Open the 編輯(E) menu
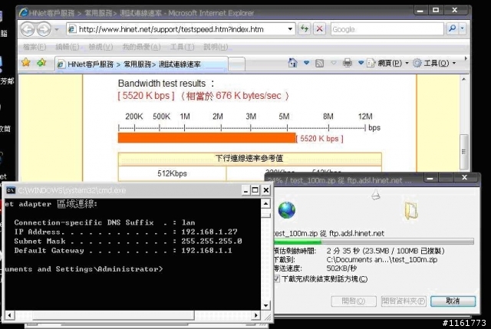 pos(68,47)
